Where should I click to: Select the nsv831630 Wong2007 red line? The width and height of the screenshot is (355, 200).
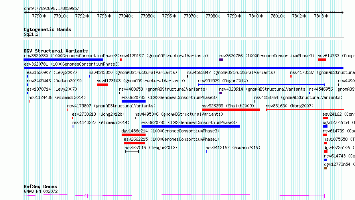(305, 110)
